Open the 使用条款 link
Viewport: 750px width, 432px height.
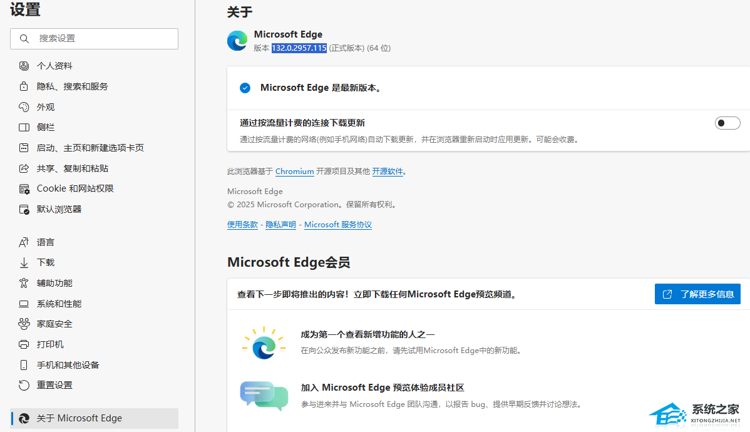click(242, 224)
